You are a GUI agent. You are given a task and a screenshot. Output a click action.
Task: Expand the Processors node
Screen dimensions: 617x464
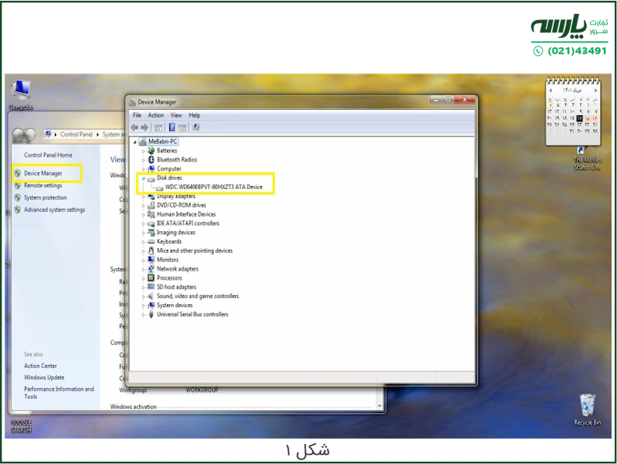click(143, 278)
